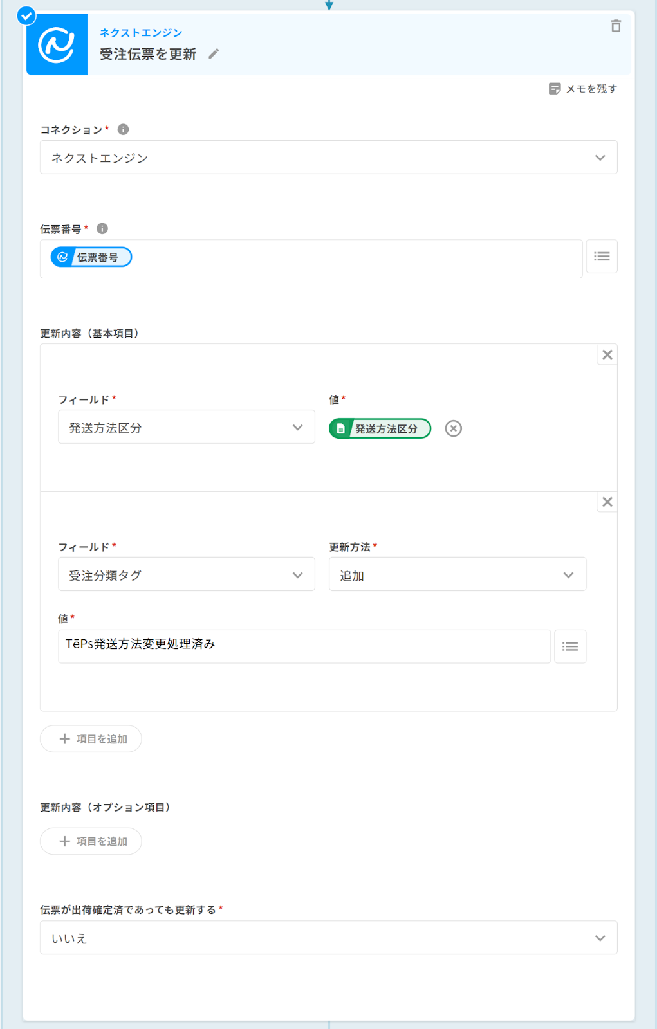Viewport: 657px width, 1029px height.
Task: Open the 出荷確定済 update dropdown showing いいえ
Action: [x=328, y=938]
